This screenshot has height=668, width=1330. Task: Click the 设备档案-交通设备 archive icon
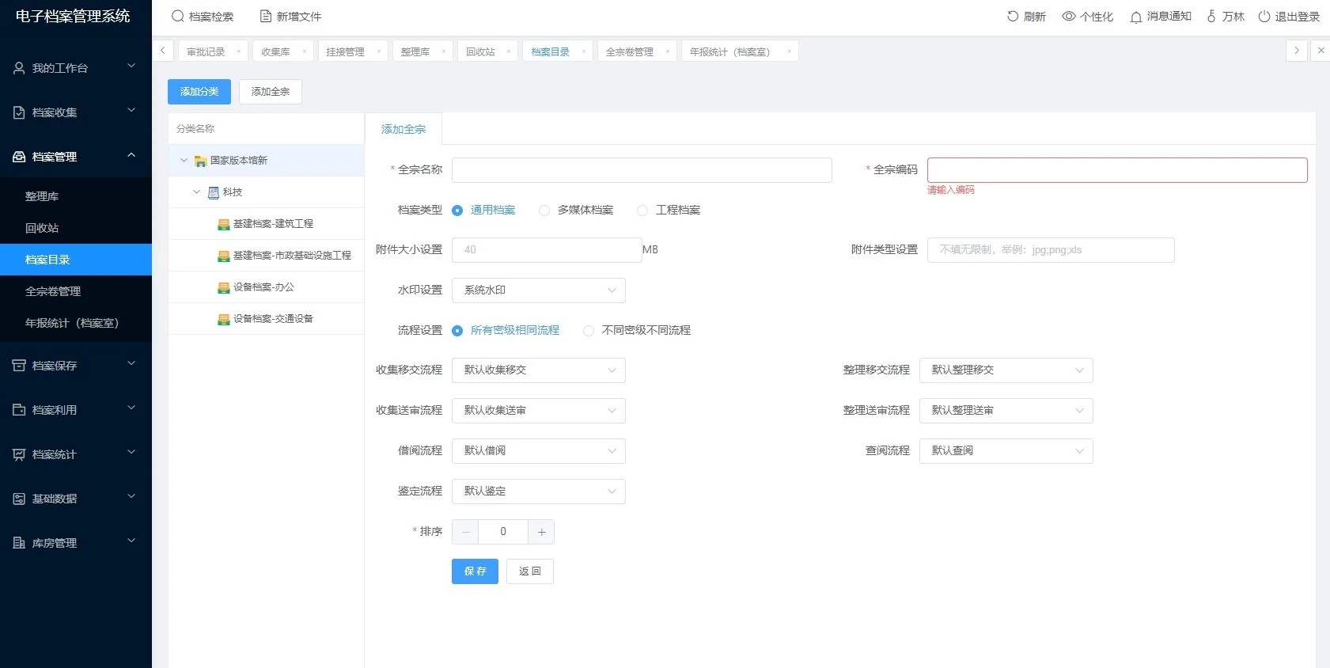click(224, 319)
